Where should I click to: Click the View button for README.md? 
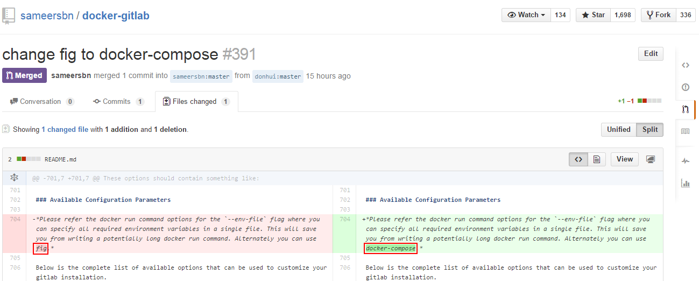625,159
